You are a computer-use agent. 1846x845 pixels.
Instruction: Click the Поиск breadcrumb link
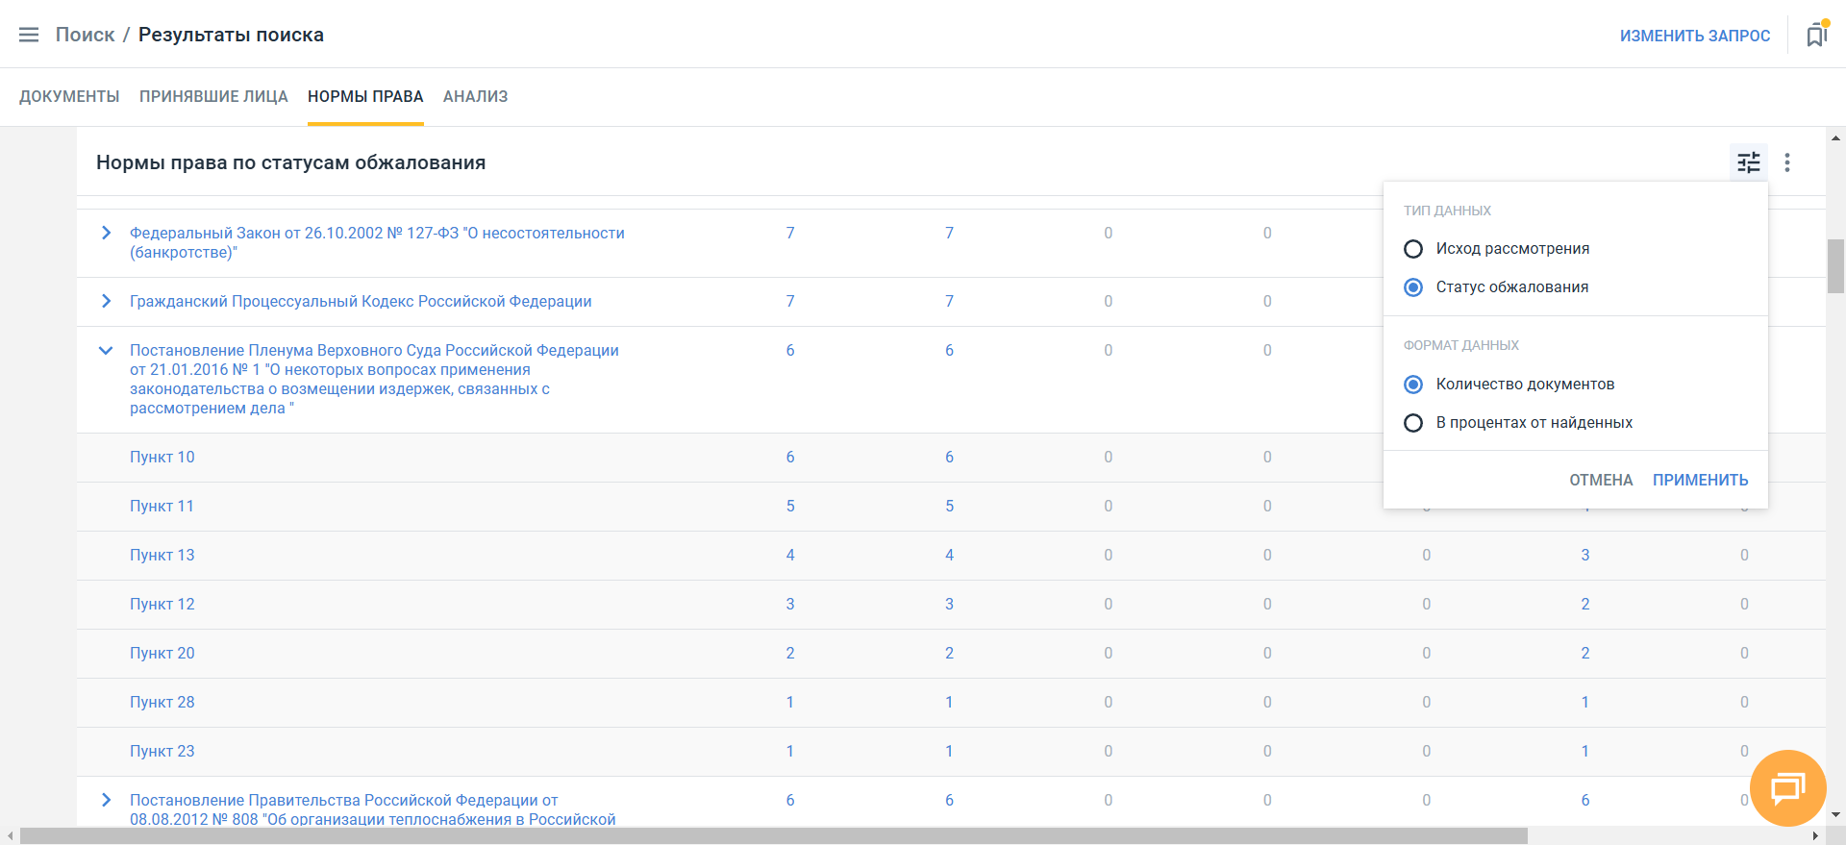85,35
